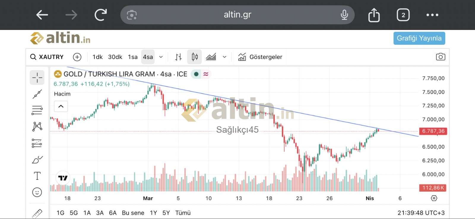This screenshot has width=475, height=219.
Task: Open the chart type dropdown chevron
Action: [x=224, y=57]
